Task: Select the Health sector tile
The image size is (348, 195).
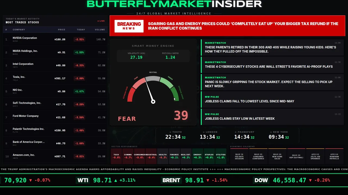Action: [x=163, y=156]
